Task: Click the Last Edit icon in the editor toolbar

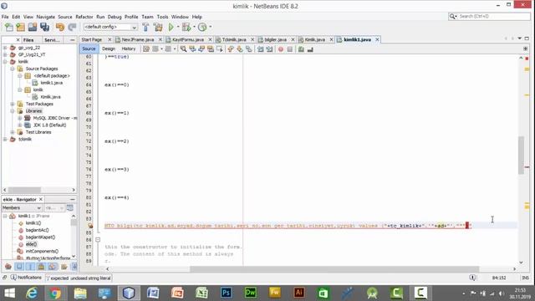Action: pyautogui.click(x=146, y=49)
